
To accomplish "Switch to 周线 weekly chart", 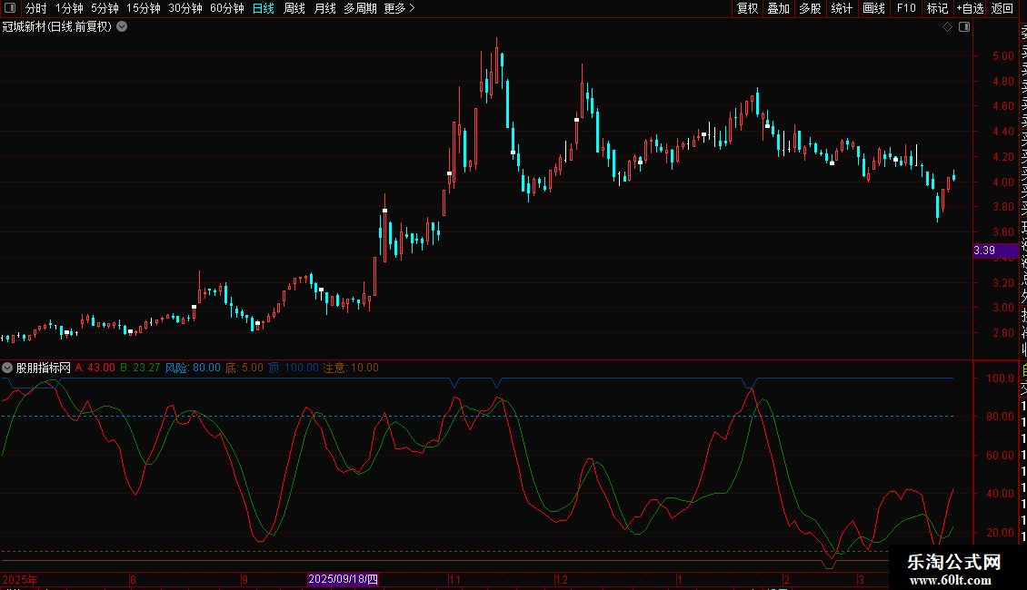I will tap(294, 8).
